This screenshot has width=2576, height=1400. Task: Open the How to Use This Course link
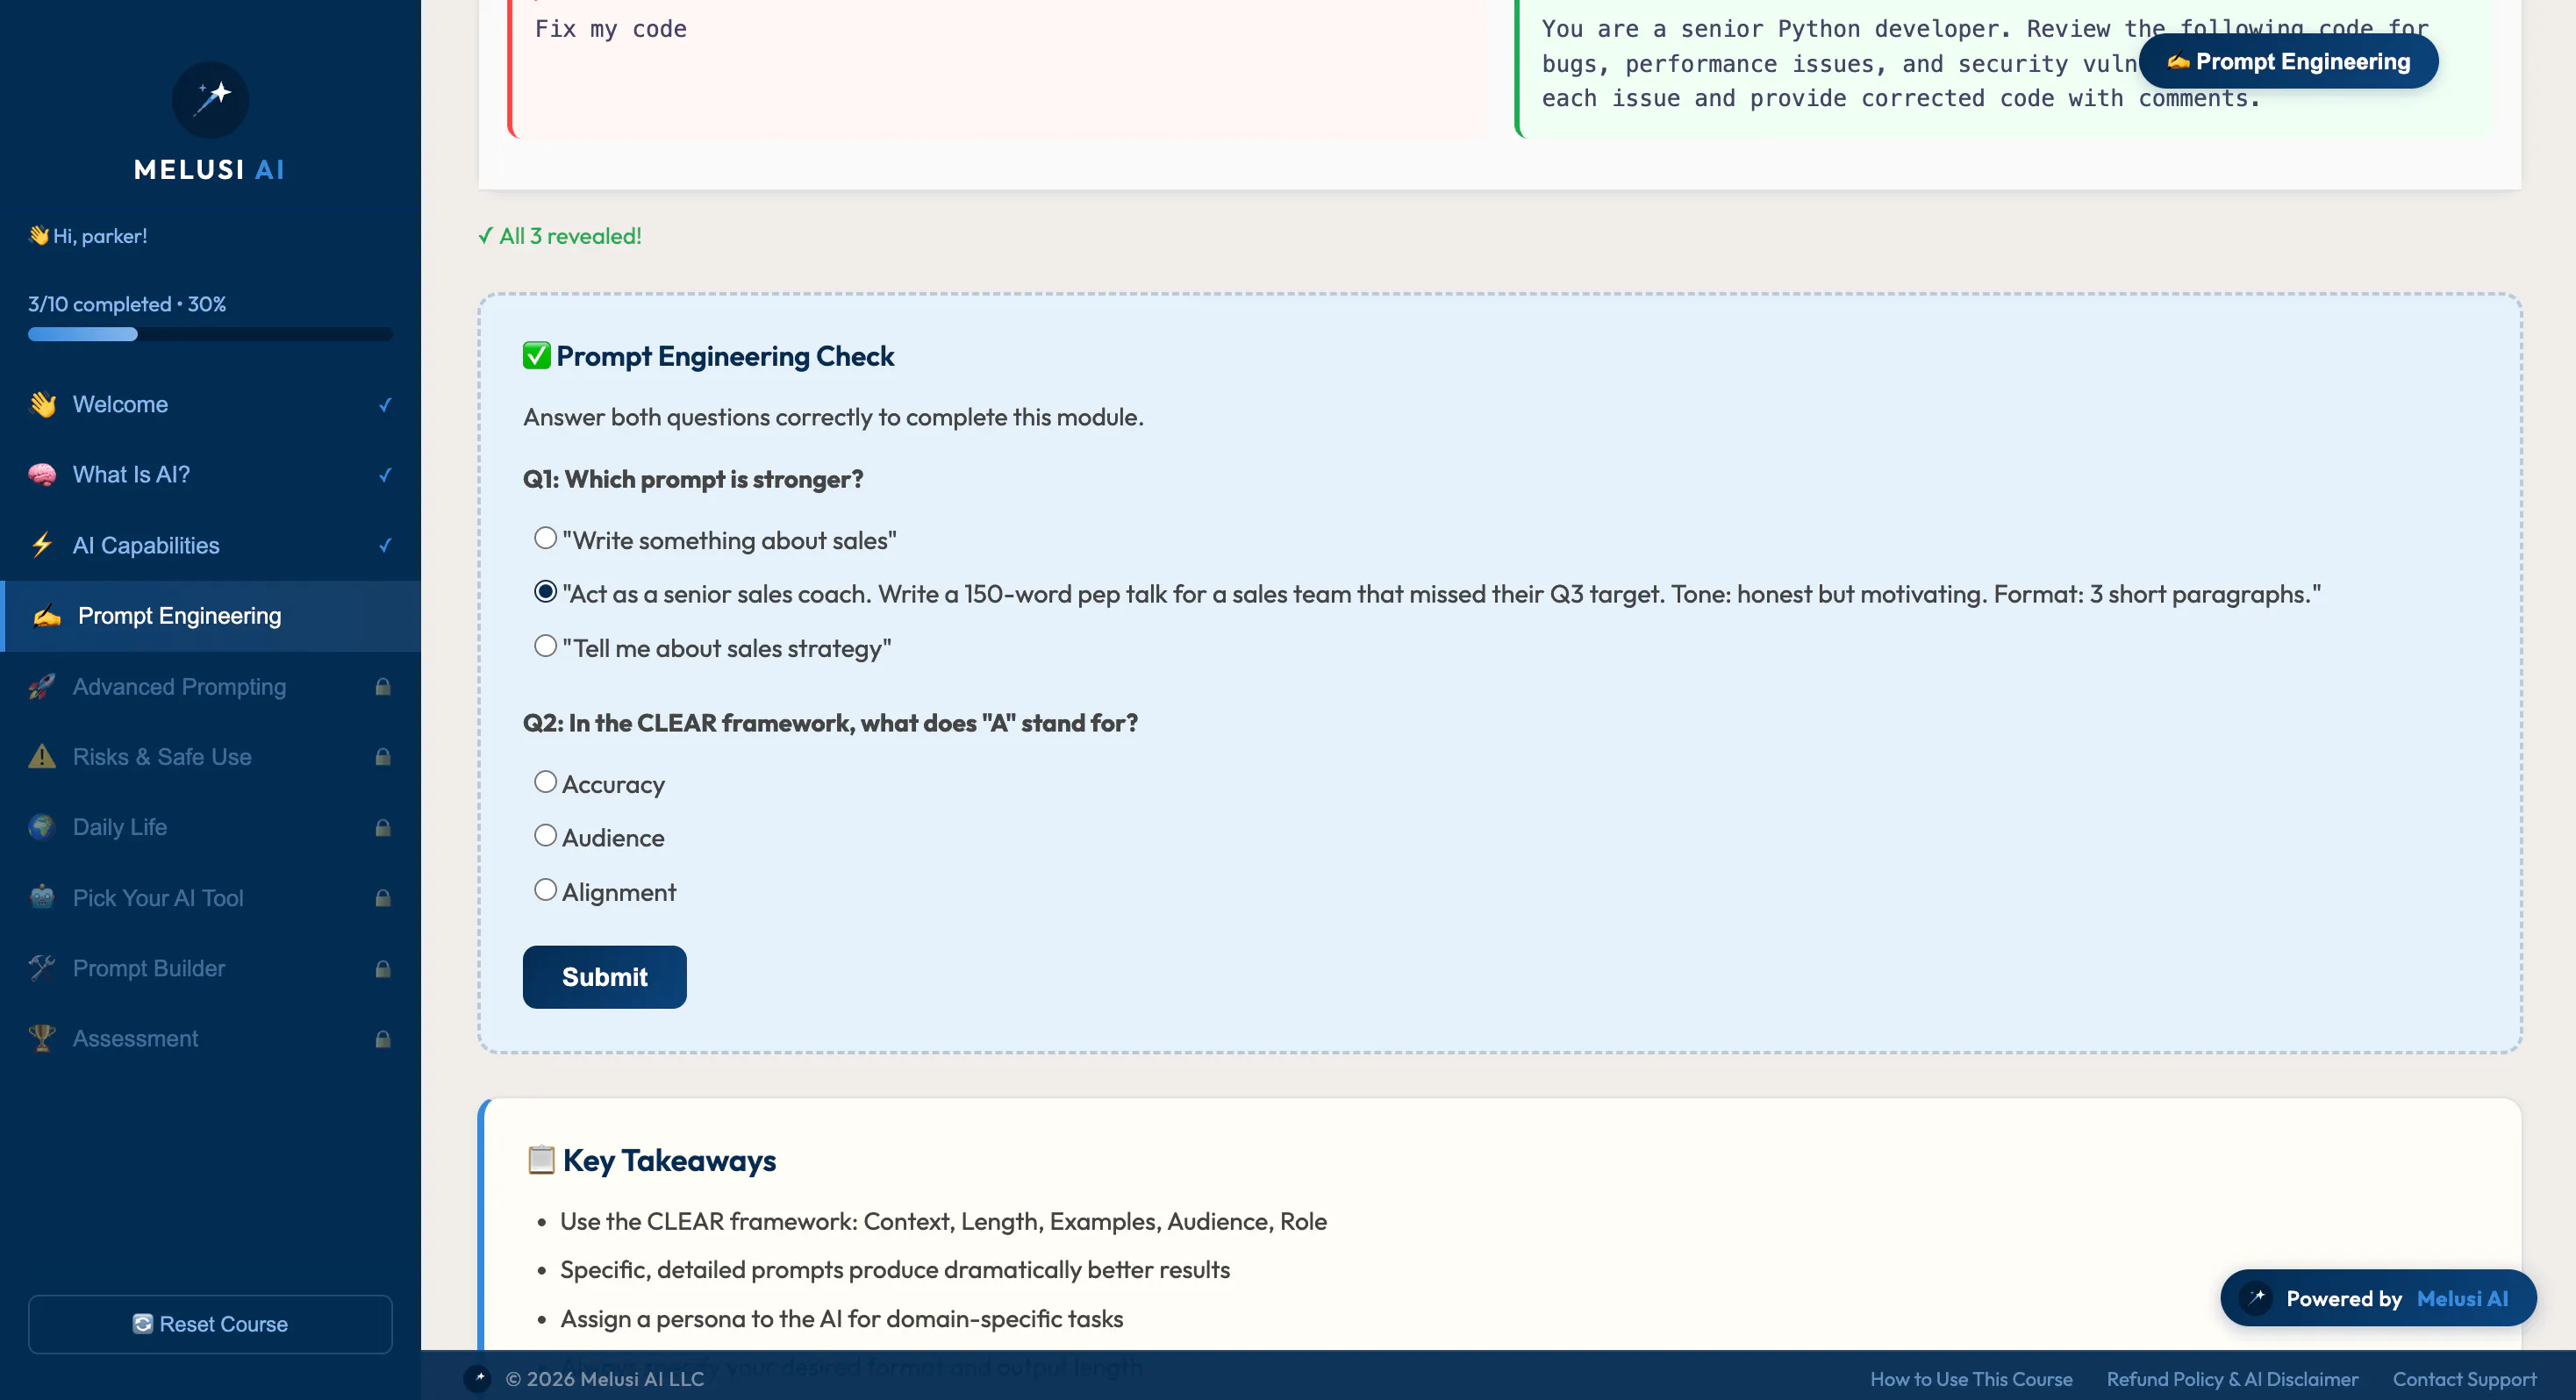pyautogui.click(x=1971, y=1379)
